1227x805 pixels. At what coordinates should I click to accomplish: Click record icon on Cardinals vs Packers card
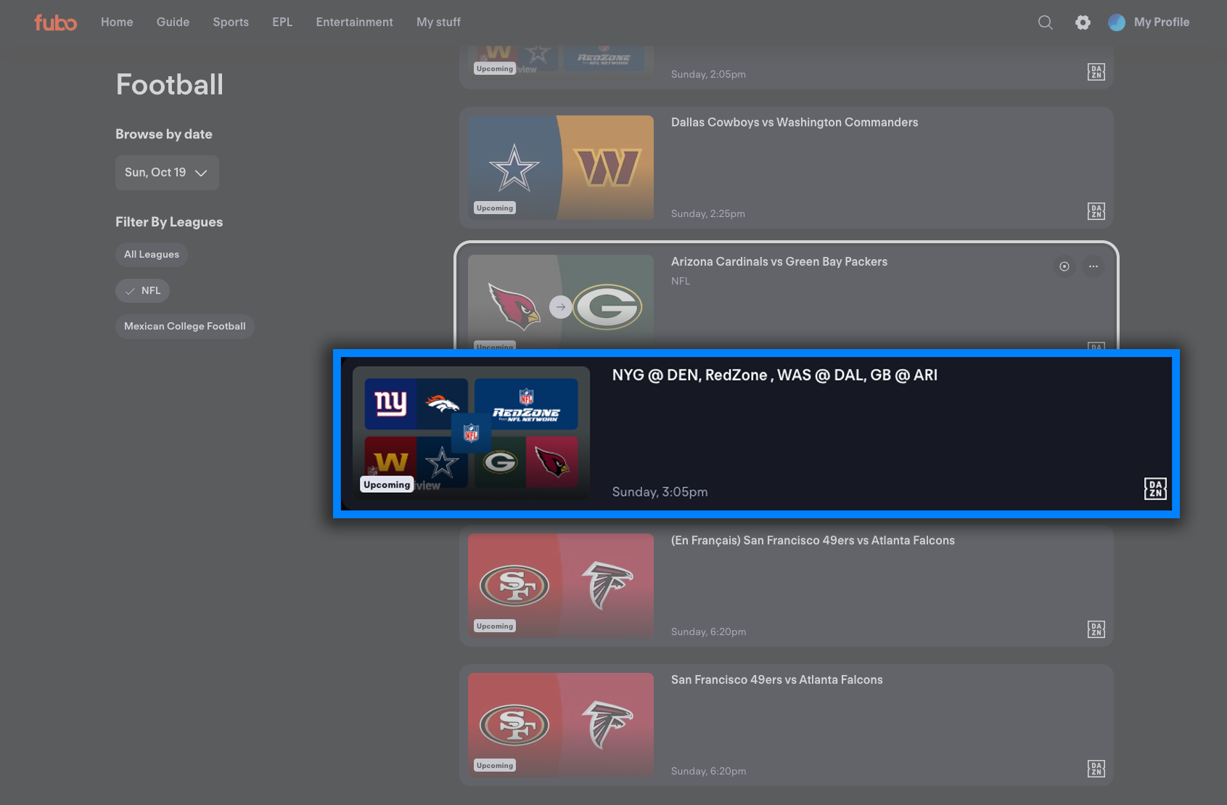point(1064,266)
